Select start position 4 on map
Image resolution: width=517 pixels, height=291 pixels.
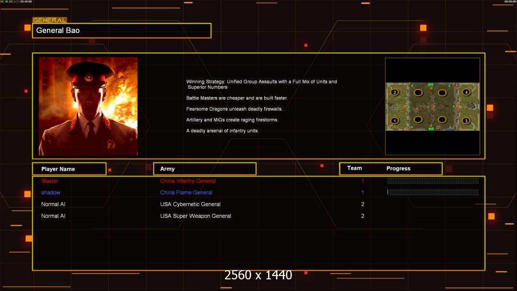(466, 92)
